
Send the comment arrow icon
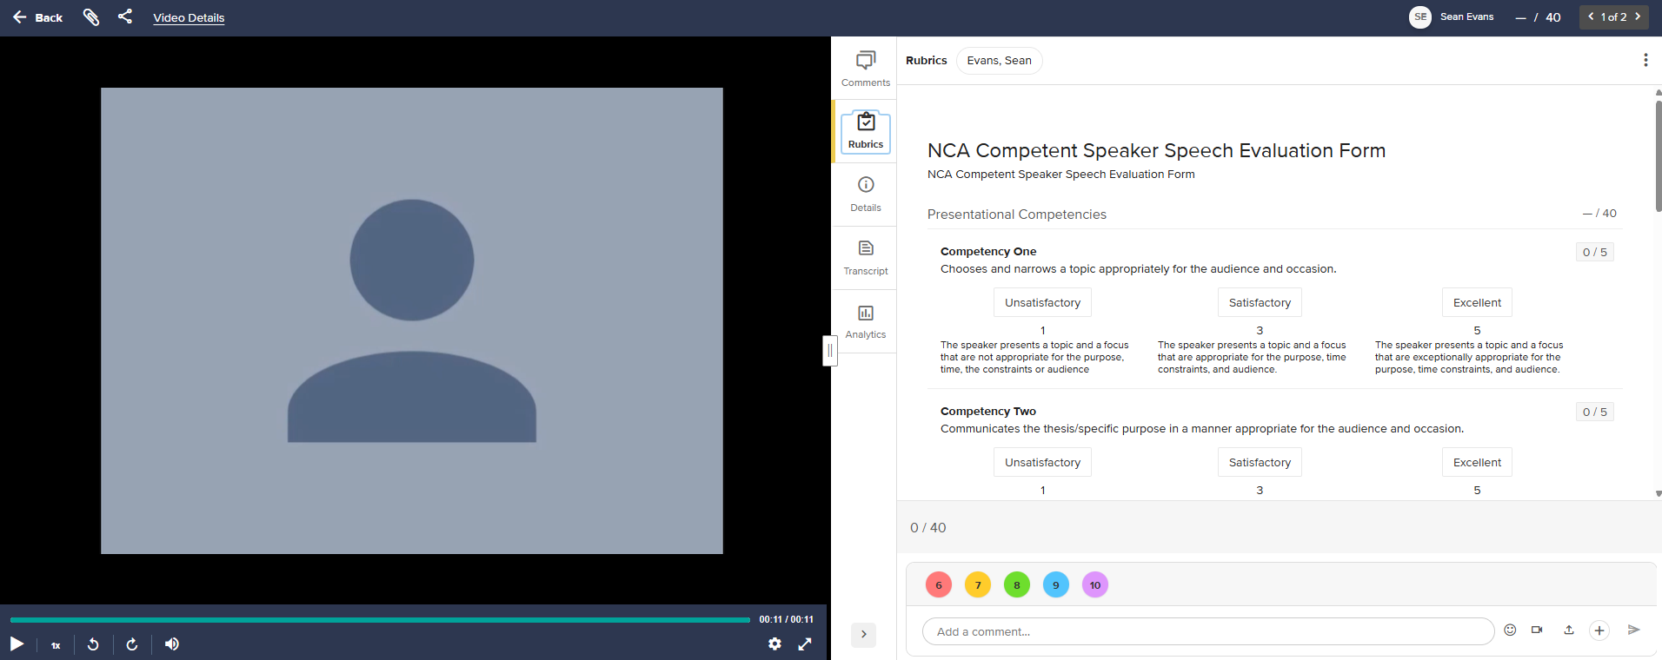tap(1634, 630)
